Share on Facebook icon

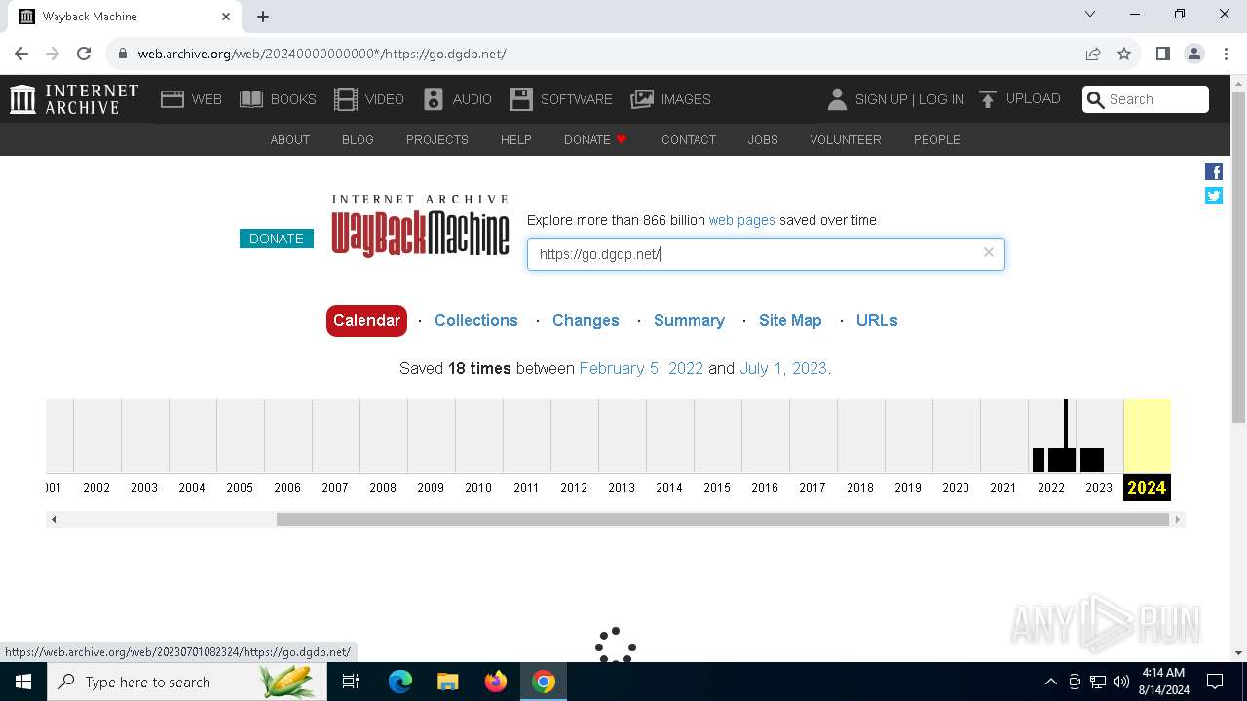[1214, 171]
